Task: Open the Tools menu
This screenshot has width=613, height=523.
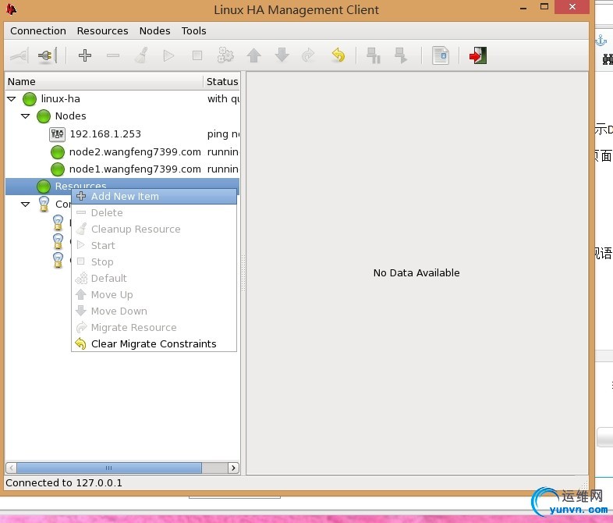Action: click(193, 30)
